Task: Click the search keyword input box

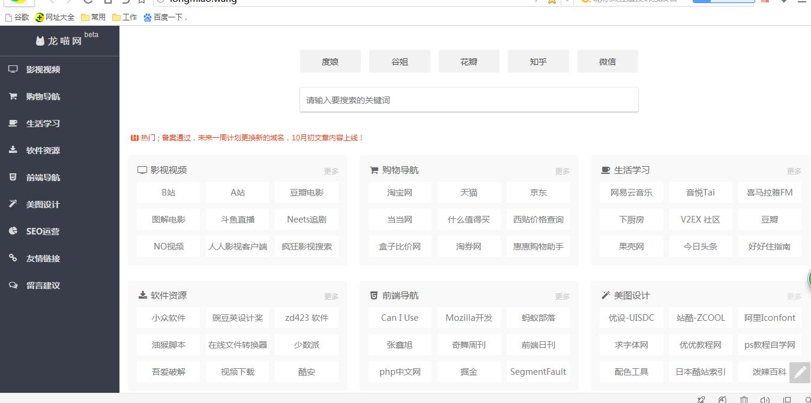Action: 469,99
